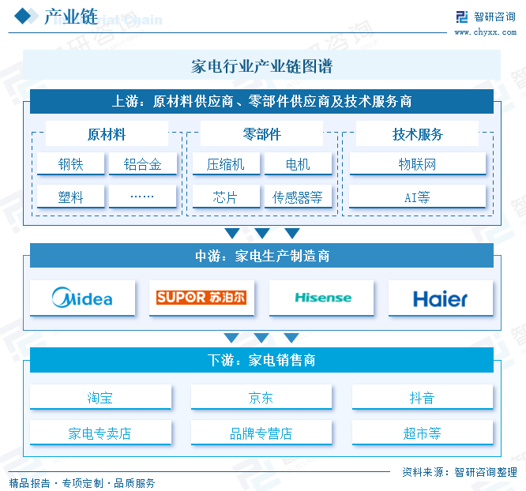Select the 产业链 heading text

pyautogui.click(x=71, y=17)
